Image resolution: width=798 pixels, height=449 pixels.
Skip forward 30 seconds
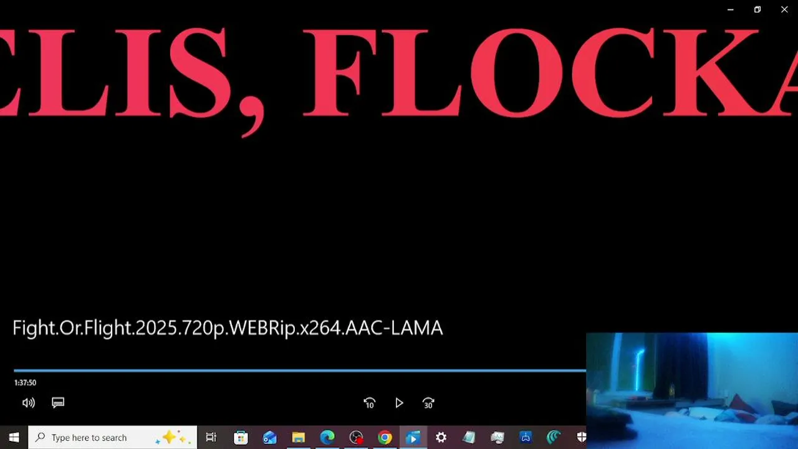[x=428, y=403]
